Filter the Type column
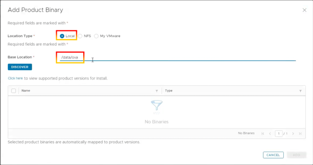This screenshot has height=165, width=313. pos(300,91)
